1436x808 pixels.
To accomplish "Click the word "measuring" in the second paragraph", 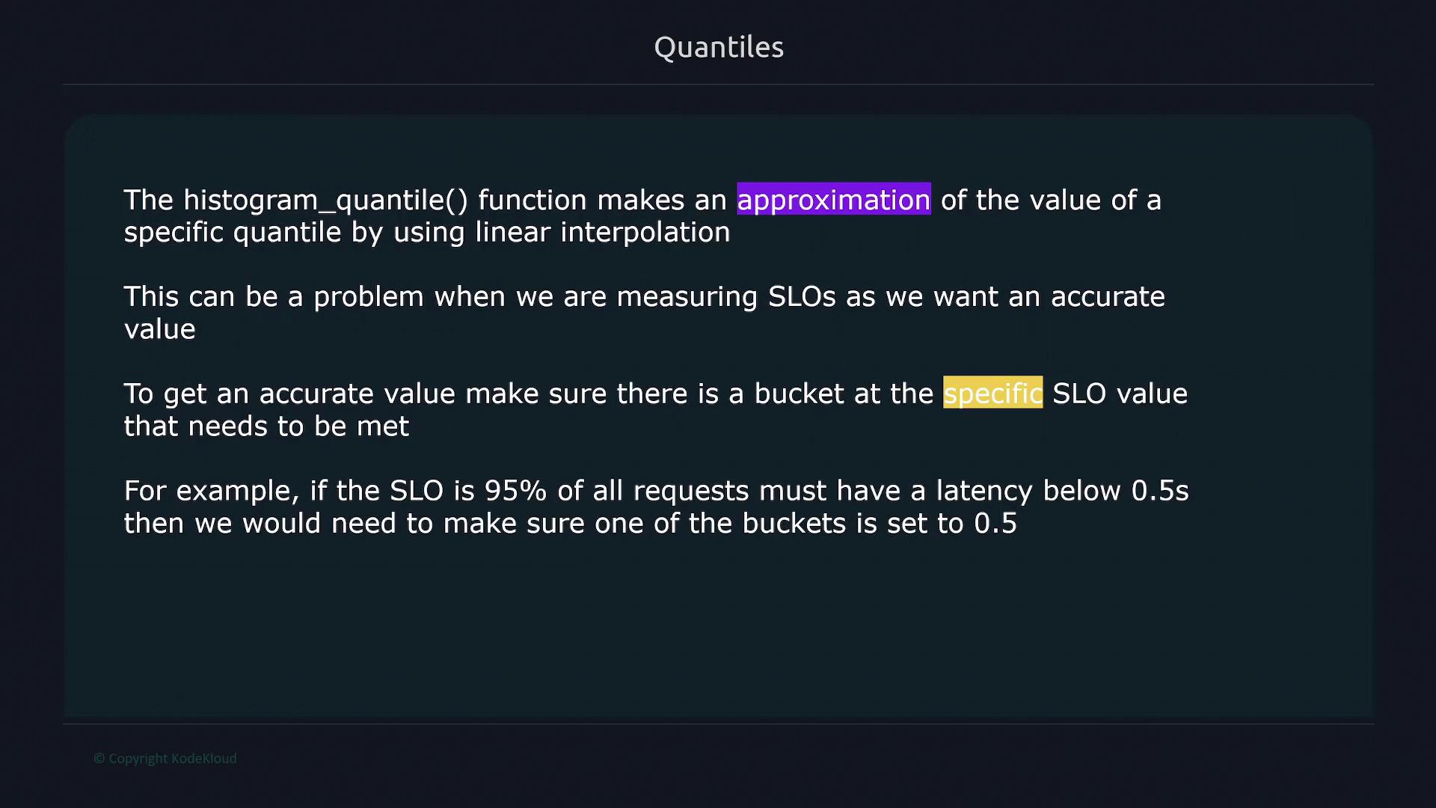I will click(x=687, y=297).
